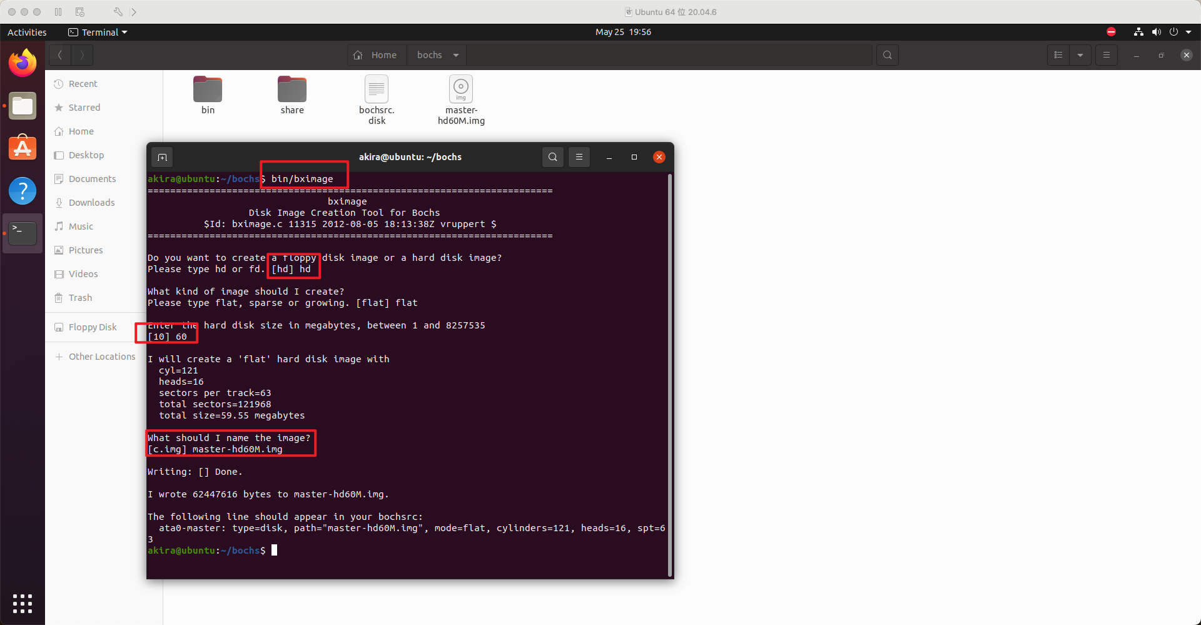Click the ata0-master bochsrc line in terminal
1201x625 pixels.
pyautogui.click(x=407, y=534)
